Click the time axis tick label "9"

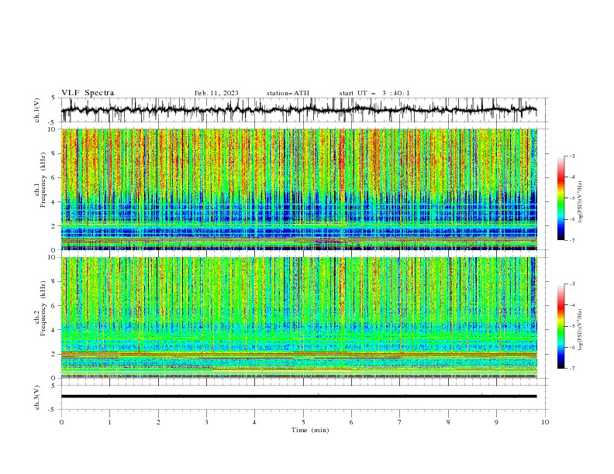[x=496, y=422]
